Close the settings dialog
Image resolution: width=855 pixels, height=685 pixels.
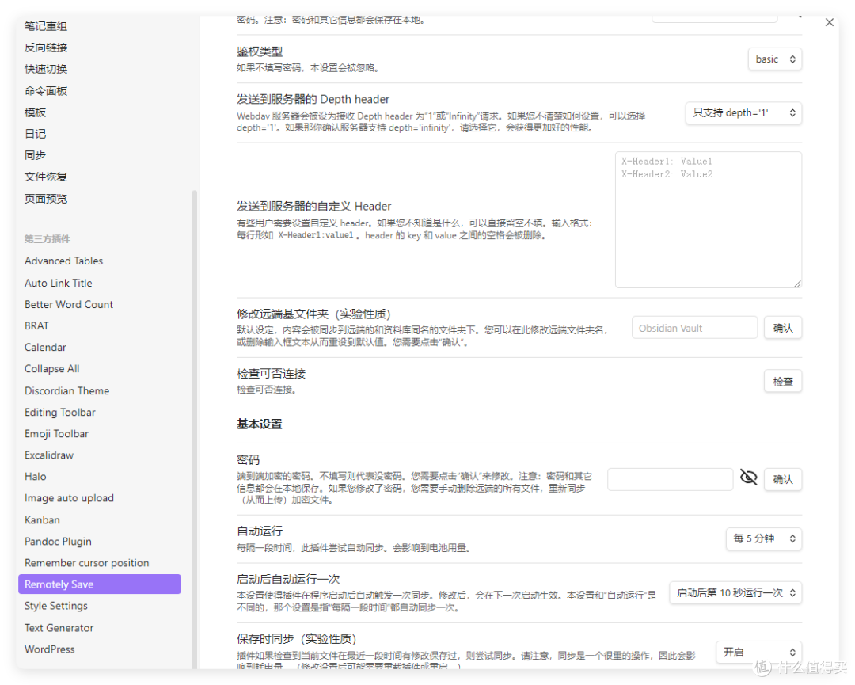tap(829, 22)
